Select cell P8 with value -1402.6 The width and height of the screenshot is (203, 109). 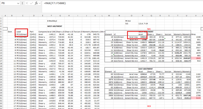[x=143, y=37]
